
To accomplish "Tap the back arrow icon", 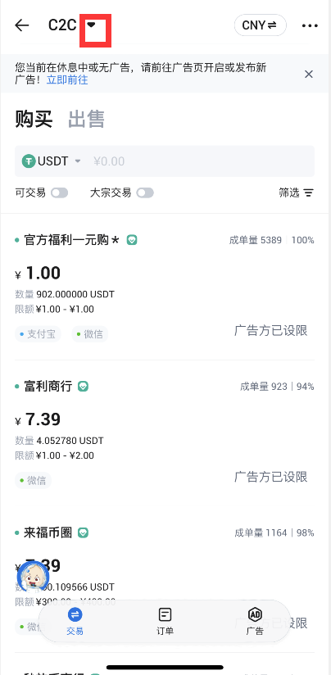I will [21, 25].
